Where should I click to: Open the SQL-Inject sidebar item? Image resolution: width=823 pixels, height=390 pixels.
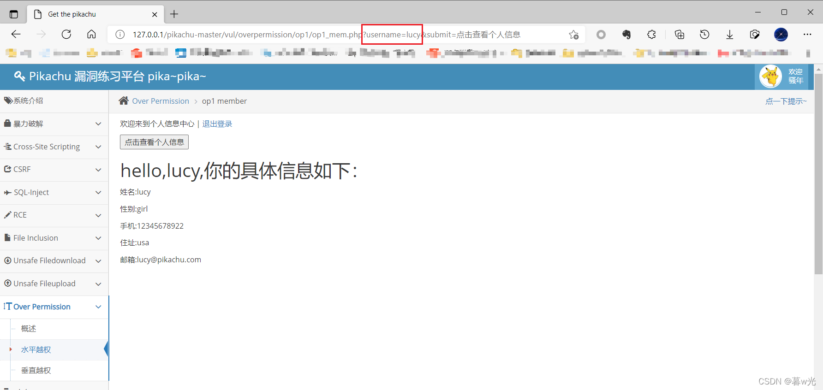pyautogui.click(x=54, y=192)
